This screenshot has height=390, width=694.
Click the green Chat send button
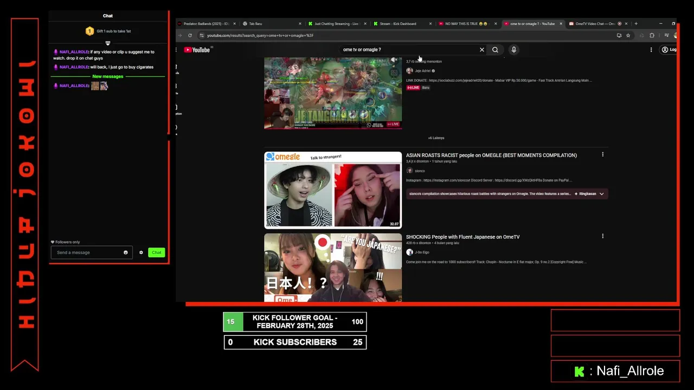click(157, 252)
